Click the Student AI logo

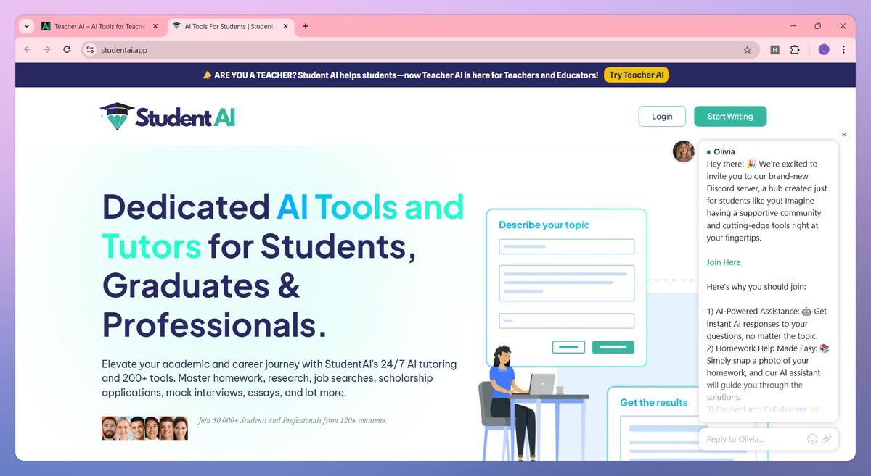tap(168, 116)
